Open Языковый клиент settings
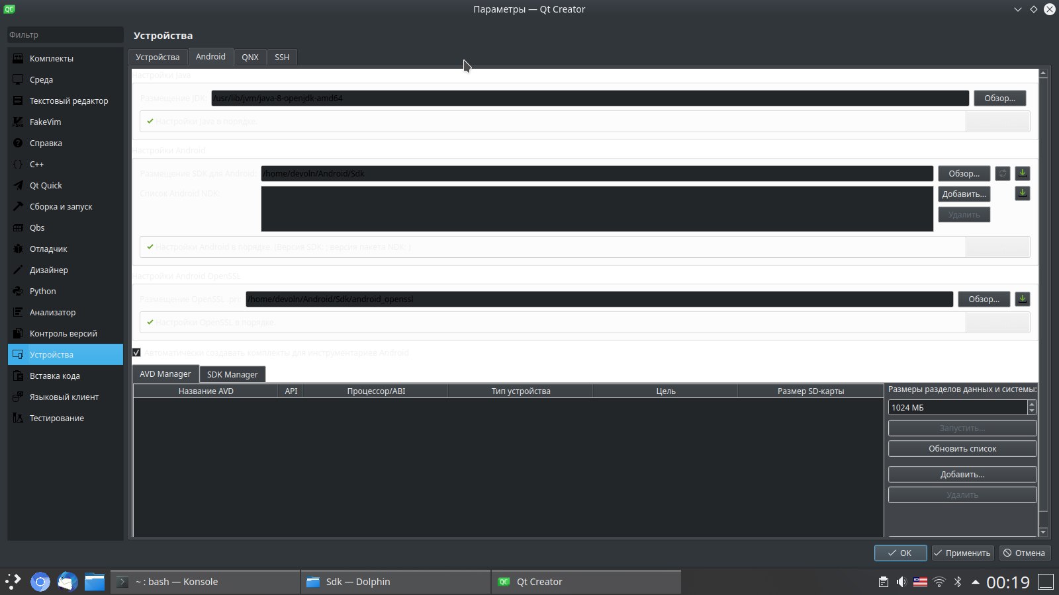The image size is (1059, 595). coord(65,397)
